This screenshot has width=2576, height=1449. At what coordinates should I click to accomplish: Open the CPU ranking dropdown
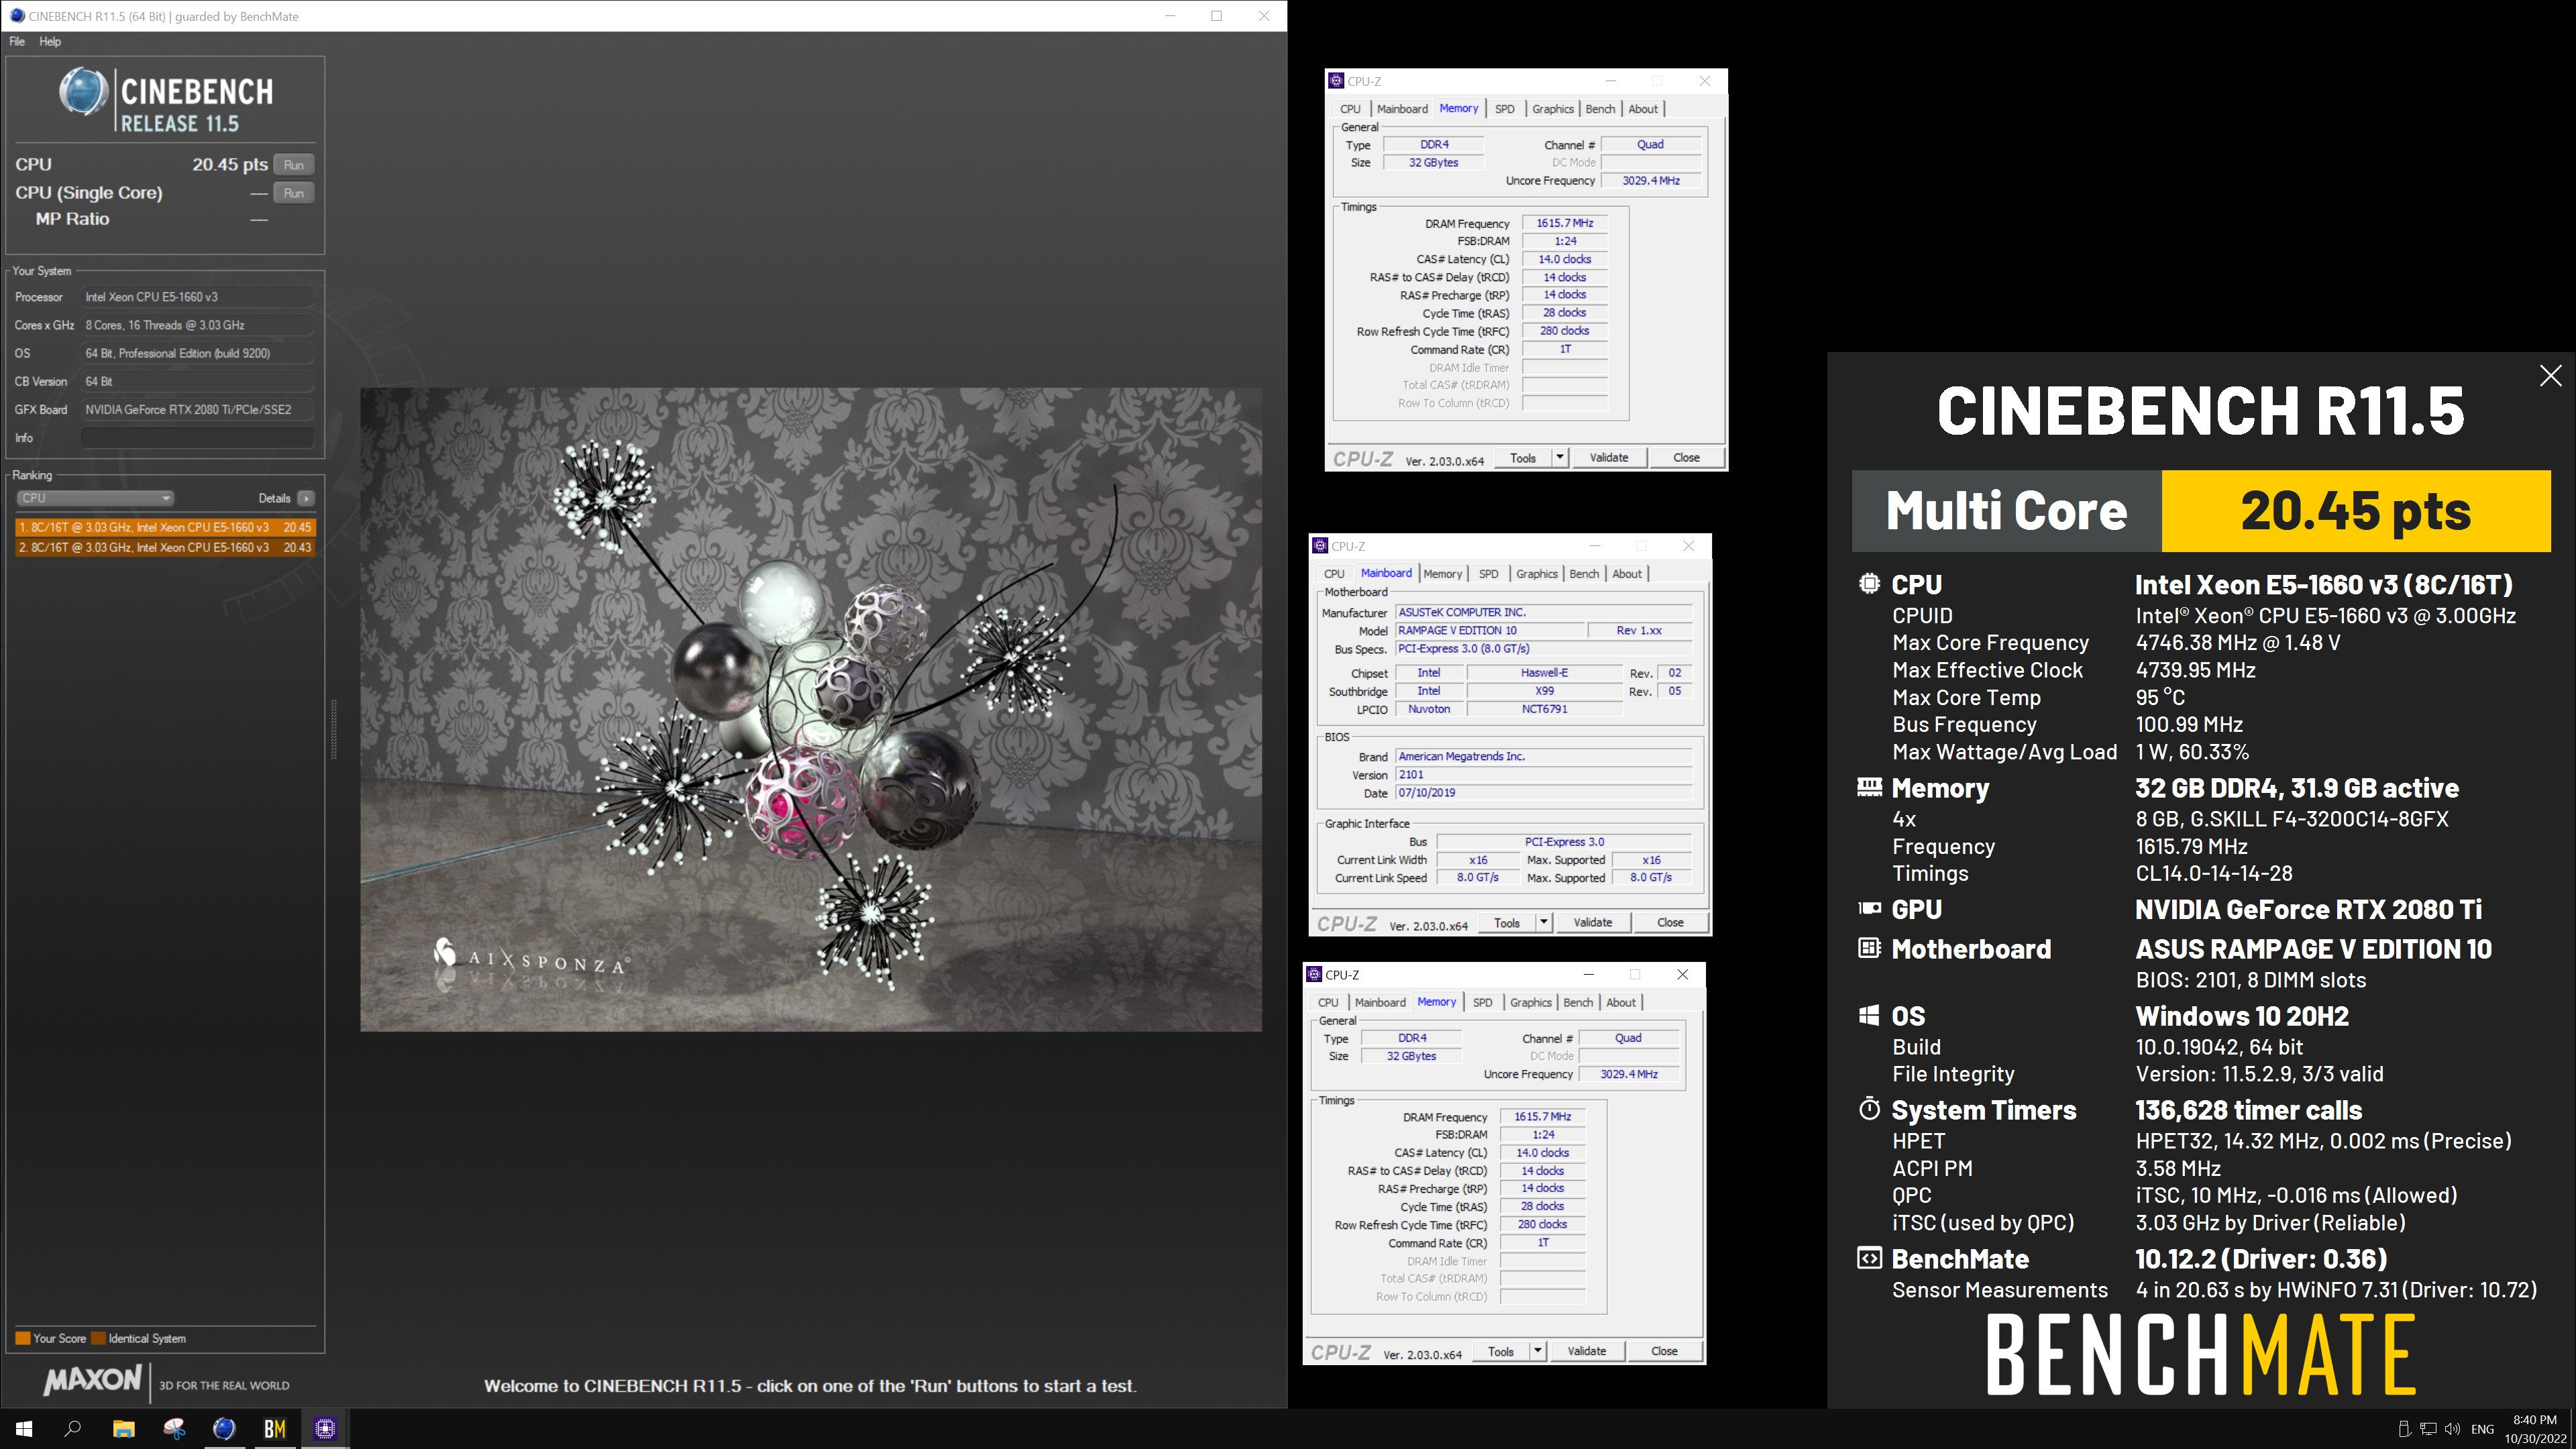coord(95,498)
